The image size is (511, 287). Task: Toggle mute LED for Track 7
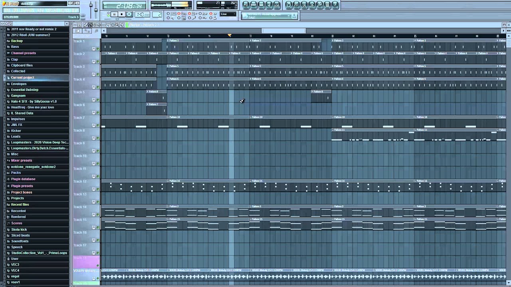click(98, 125)
